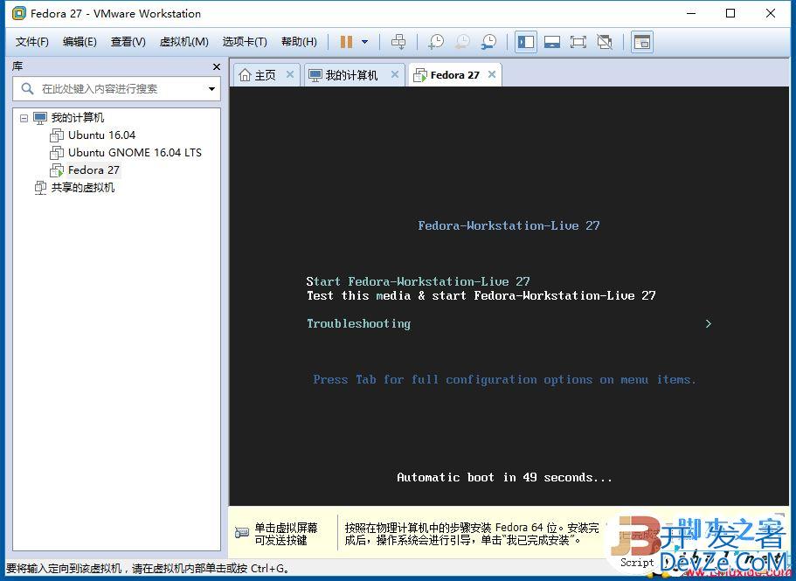
Task: Open the 编辑(E) menu
Action: click(x=80, y=42)
